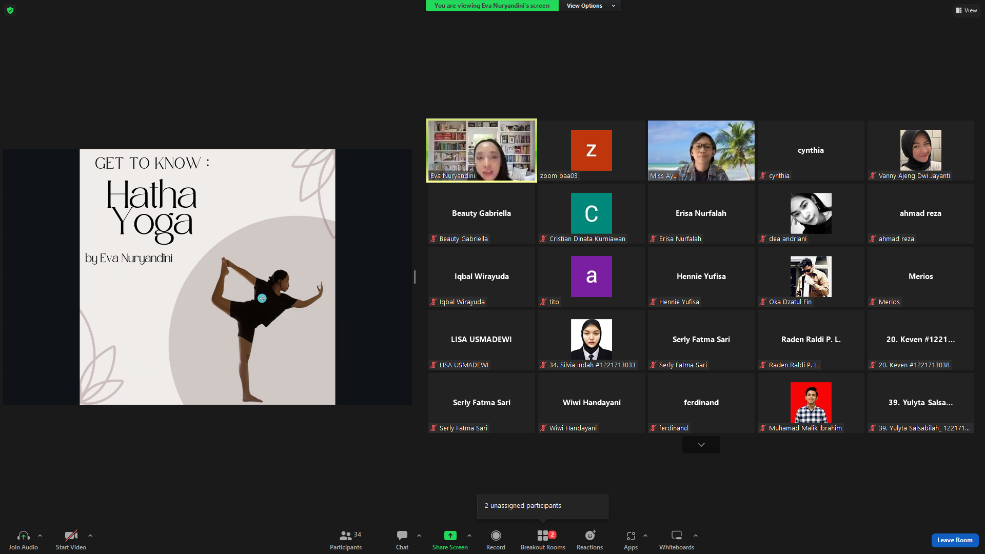The image size is (985, 554).
Task: Select the LISA USMADEWI participant tile
Action: (x=482, y=340)
